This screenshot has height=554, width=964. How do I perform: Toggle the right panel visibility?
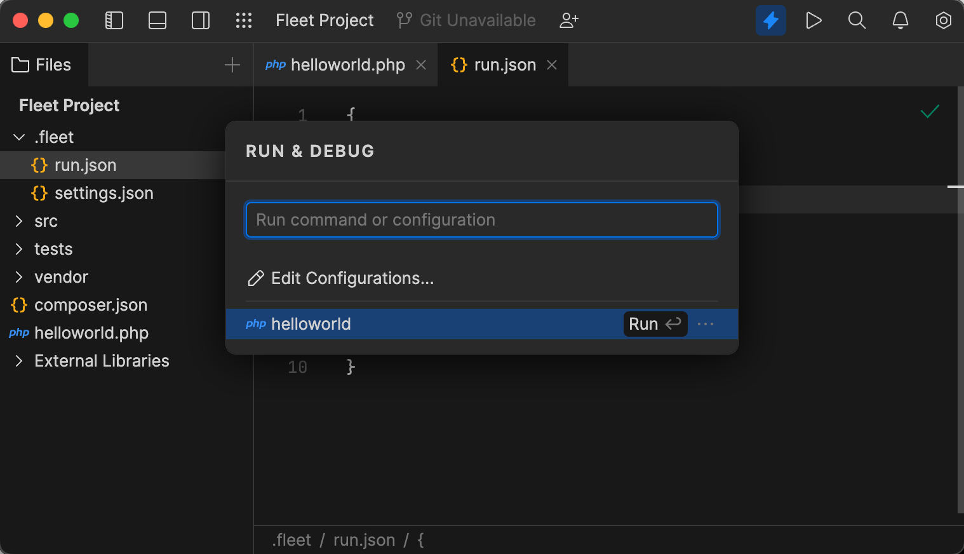pyautogui.click(x=200, y=20)
